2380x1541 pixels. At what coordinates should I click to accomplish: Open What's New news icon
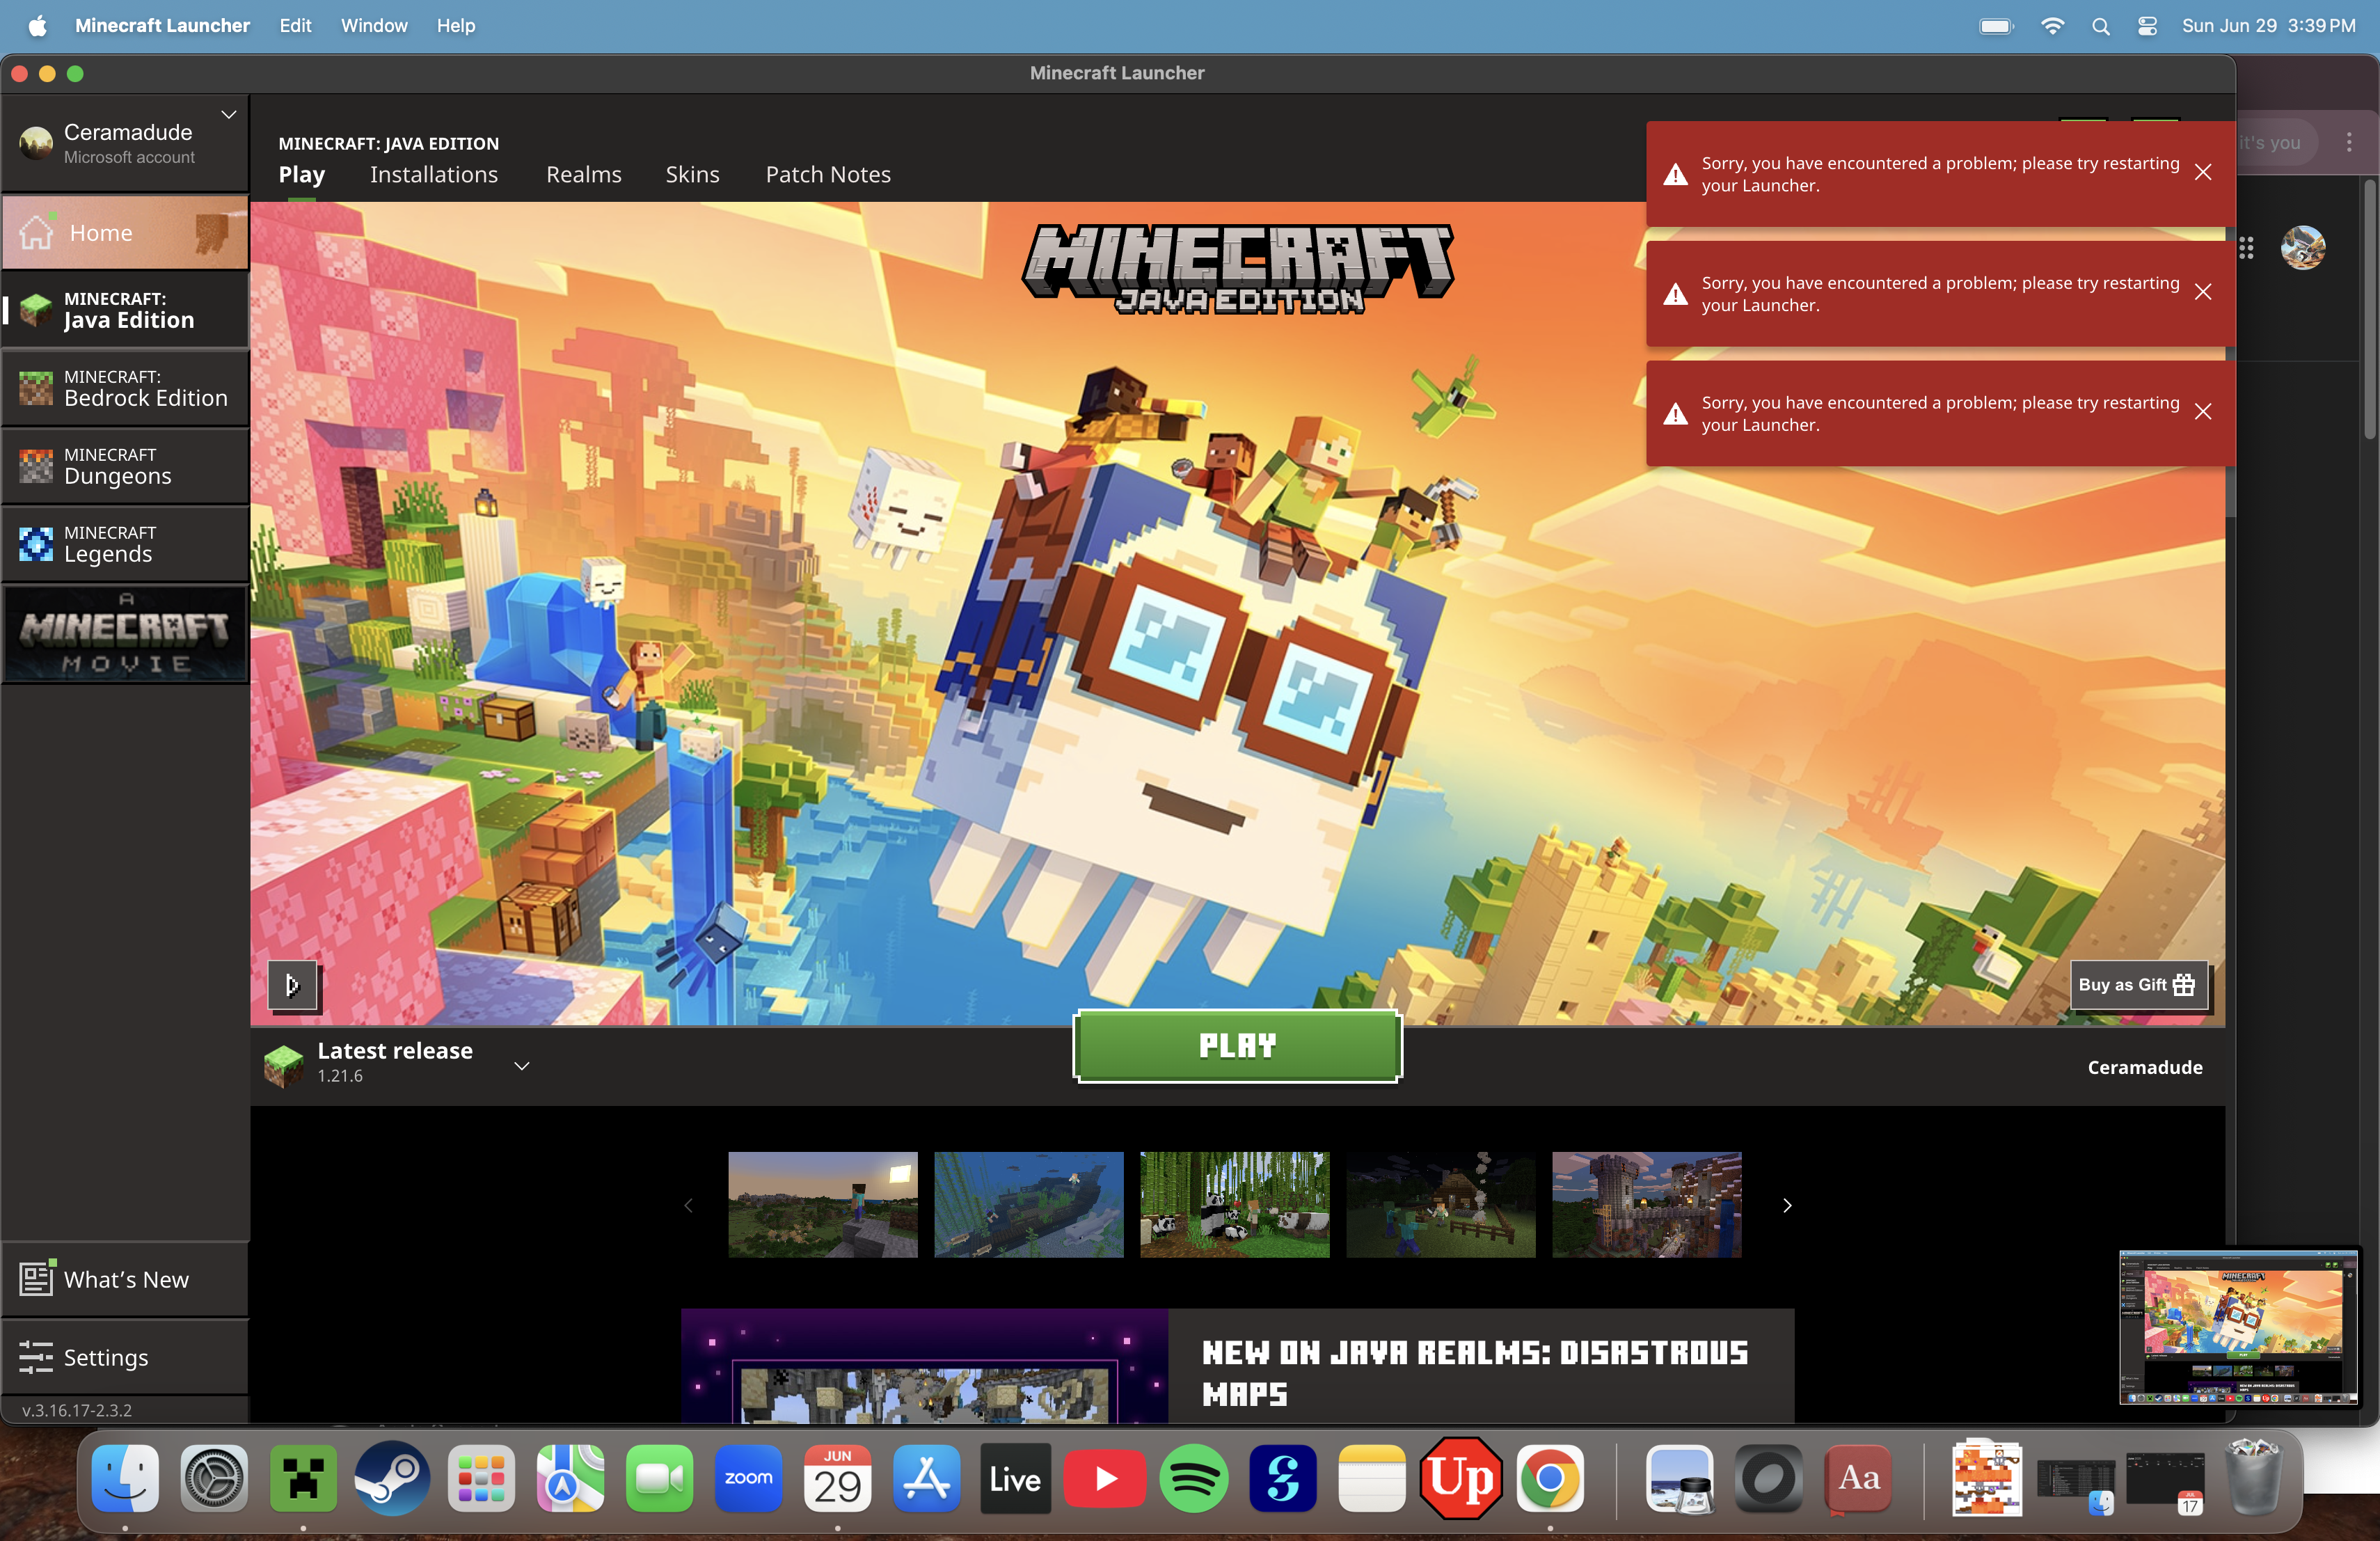(36, 1279)
